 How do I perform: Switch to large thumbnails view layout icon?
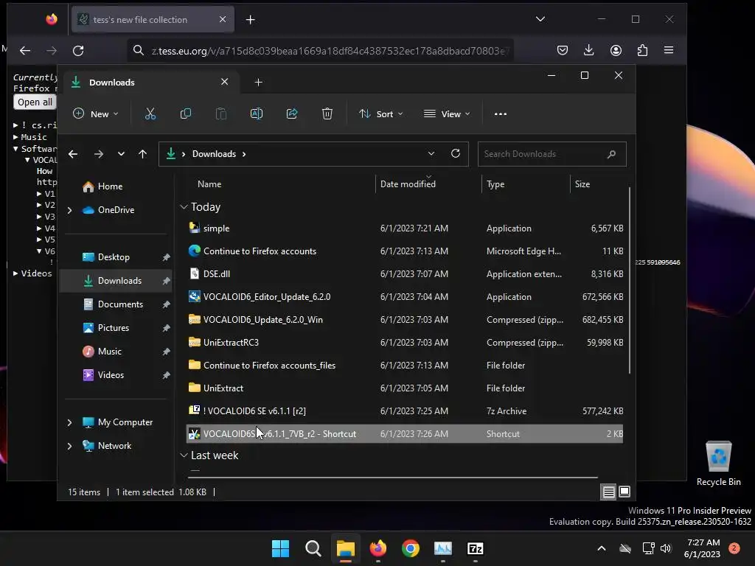pyautogui.click(x=624, y=492)
